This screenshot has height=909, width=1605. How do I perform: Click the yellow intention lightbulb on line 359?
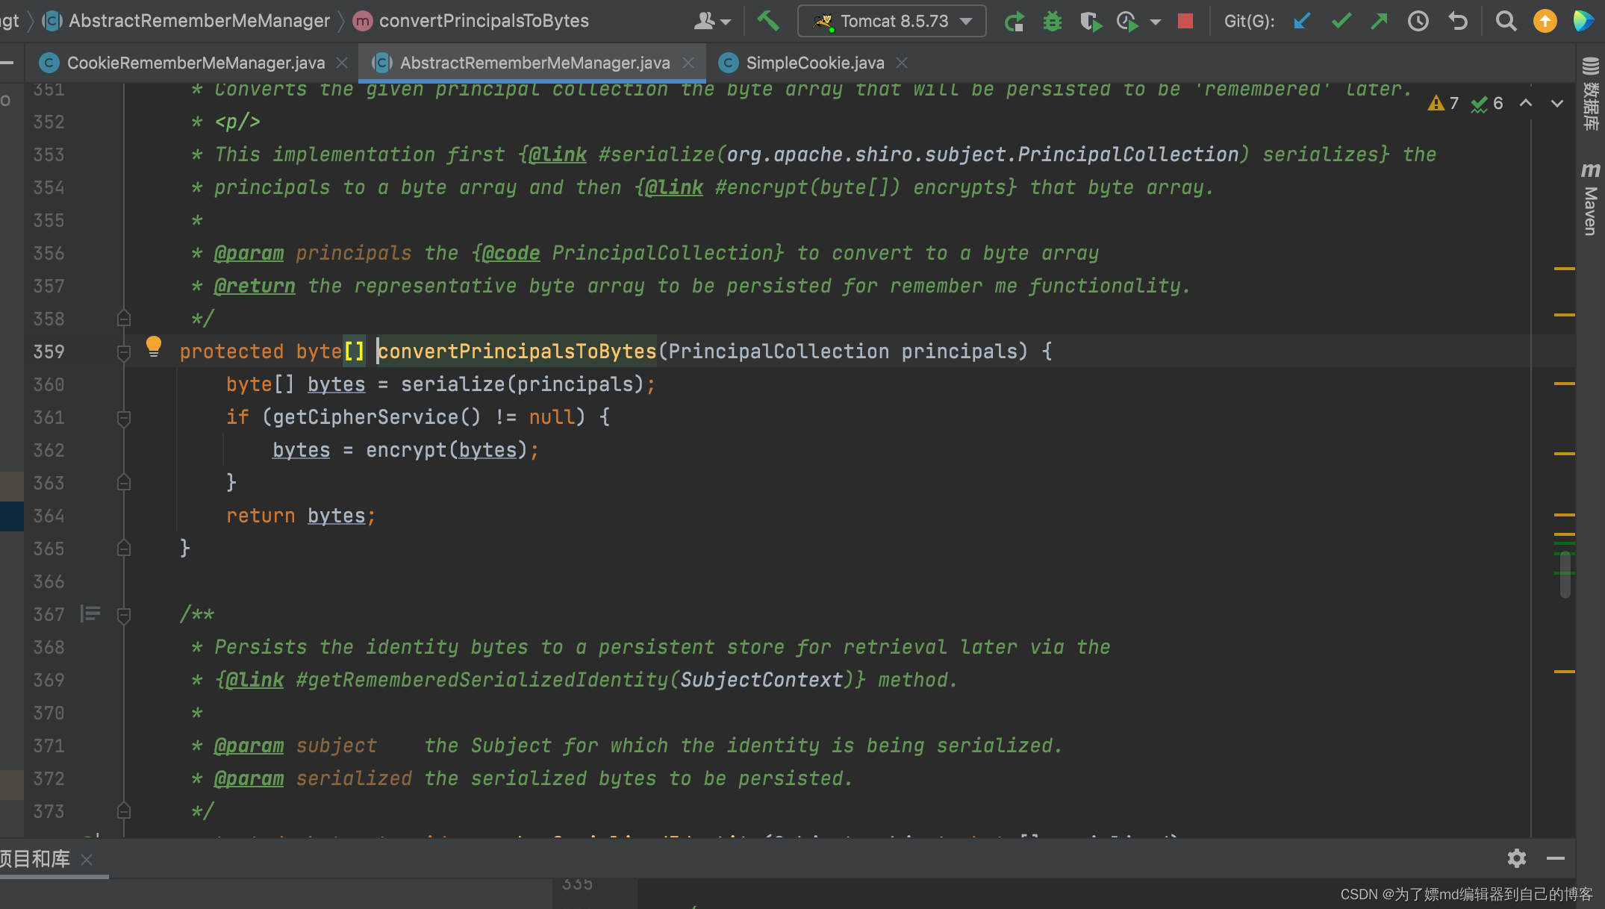point(154,346)
